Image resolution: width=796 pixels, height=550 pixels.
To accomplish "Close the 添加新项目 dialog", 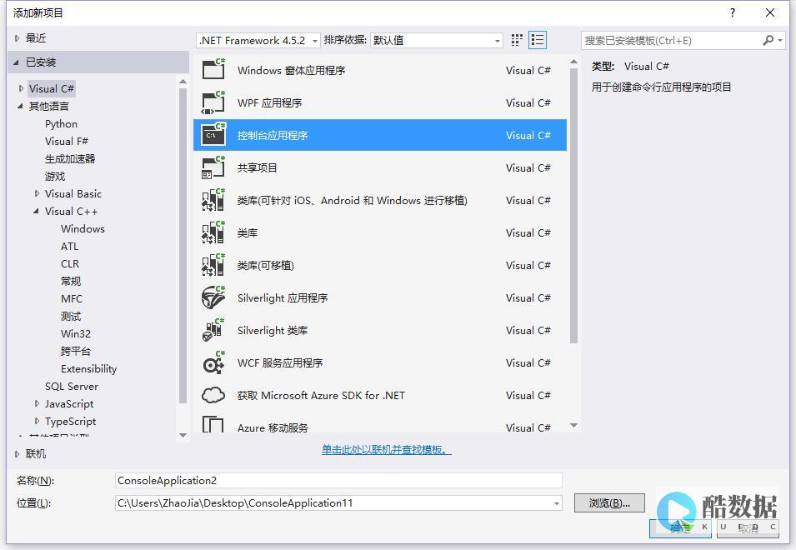I will click(769, 12).
